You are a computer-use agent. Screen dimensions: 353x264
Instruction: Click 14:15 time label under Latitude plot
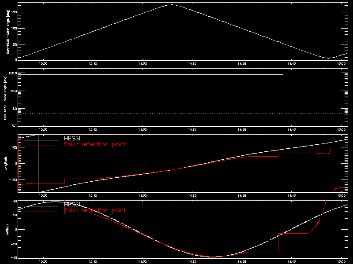[x=192, y=261]
